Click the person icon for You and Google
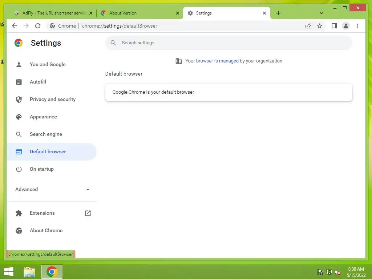The image size is (372, 279). pyautogui.click(x=19, y=65)
